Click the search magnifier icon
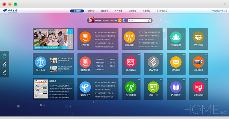 click(x=149, y=20)
